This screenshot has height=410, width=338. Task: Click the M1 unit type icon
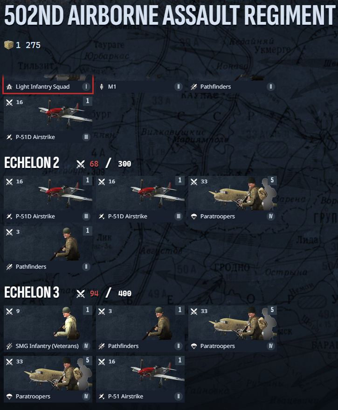pos(102,87)
